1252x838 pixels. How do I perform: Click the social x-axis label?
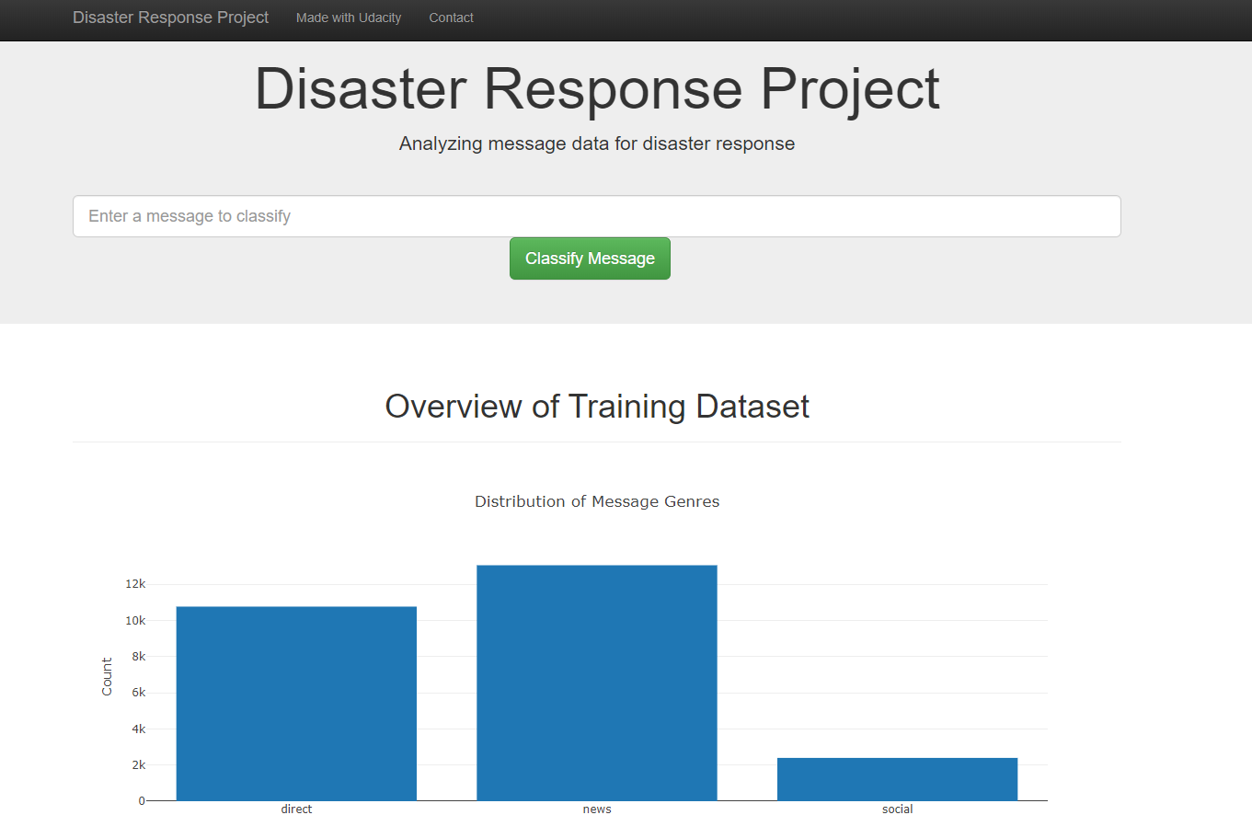coord(897,809)
